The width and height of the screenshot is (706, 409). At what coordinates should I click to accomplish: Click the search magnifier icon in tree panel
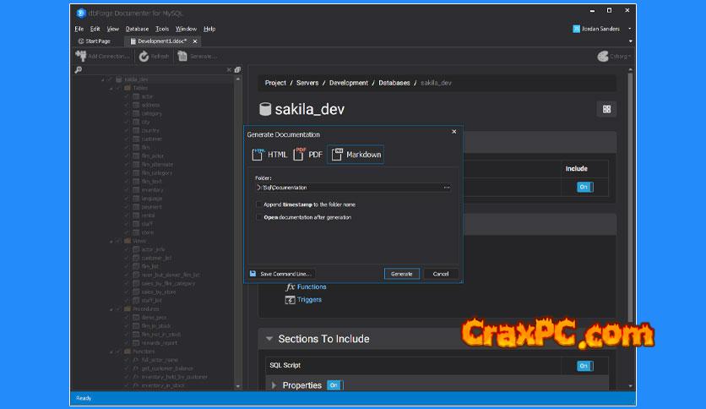pyautogui.click(x=79, y=70)
